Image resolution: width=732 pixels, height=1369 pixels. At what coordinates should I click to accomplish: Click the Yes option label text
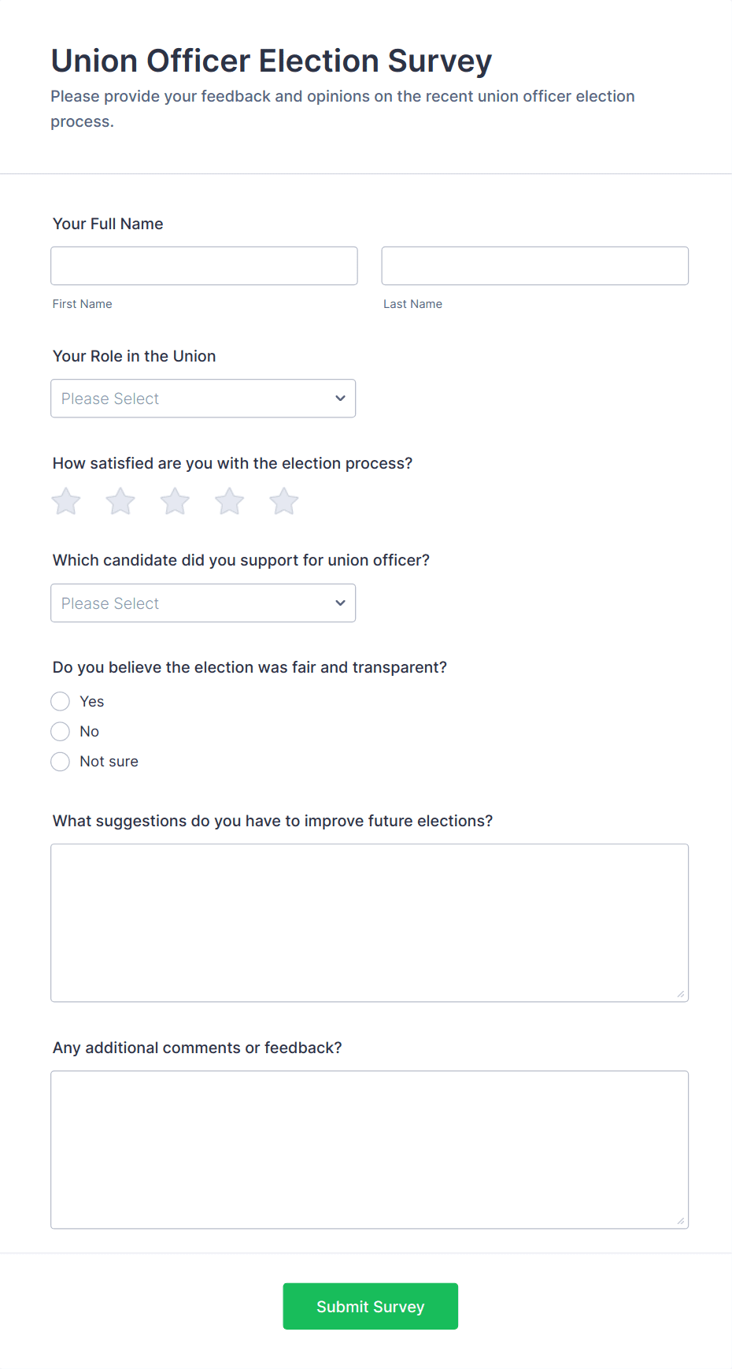pyautogui.click(x=92, y=702)
